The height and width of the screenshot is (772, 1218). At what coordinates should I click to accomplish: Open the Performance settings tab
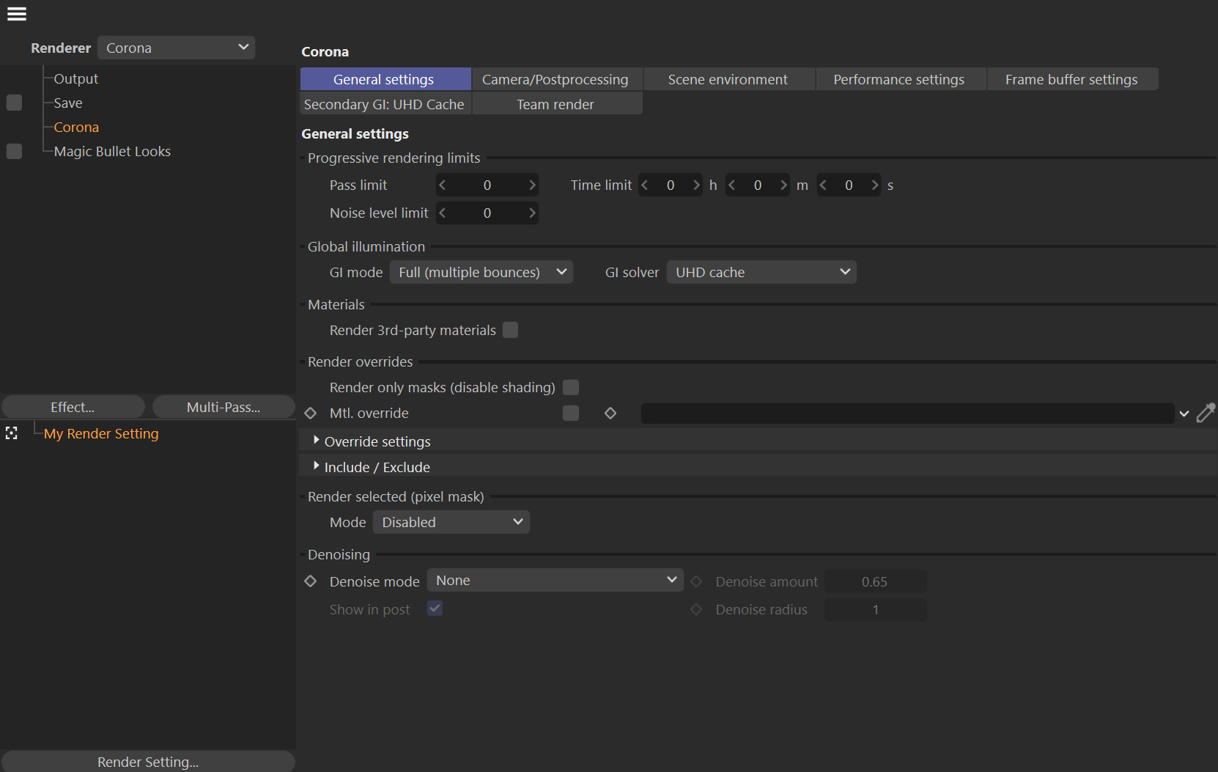click(x=901, y=79)
